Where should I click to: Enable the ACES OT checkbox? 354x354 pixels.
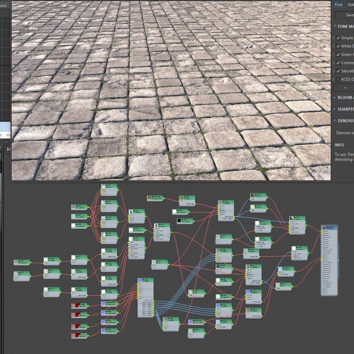pyautogui.click(x=338, y=79)
